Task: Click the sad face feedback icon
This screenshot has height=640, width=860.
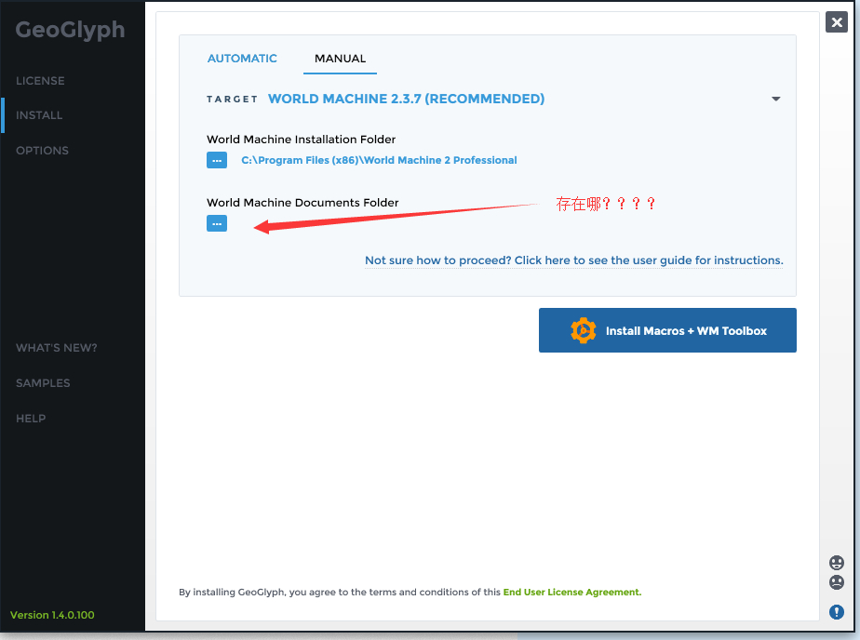Action: click(837, 582)
